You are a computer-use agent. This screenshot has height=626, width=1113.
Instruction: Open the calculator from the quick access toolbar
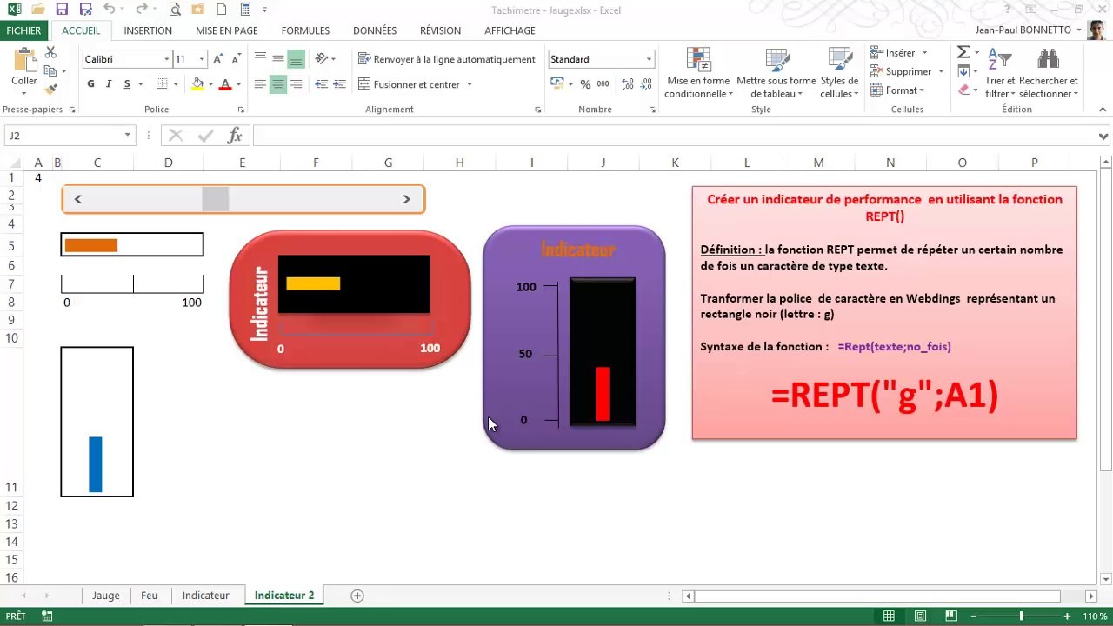pos(245,10)
